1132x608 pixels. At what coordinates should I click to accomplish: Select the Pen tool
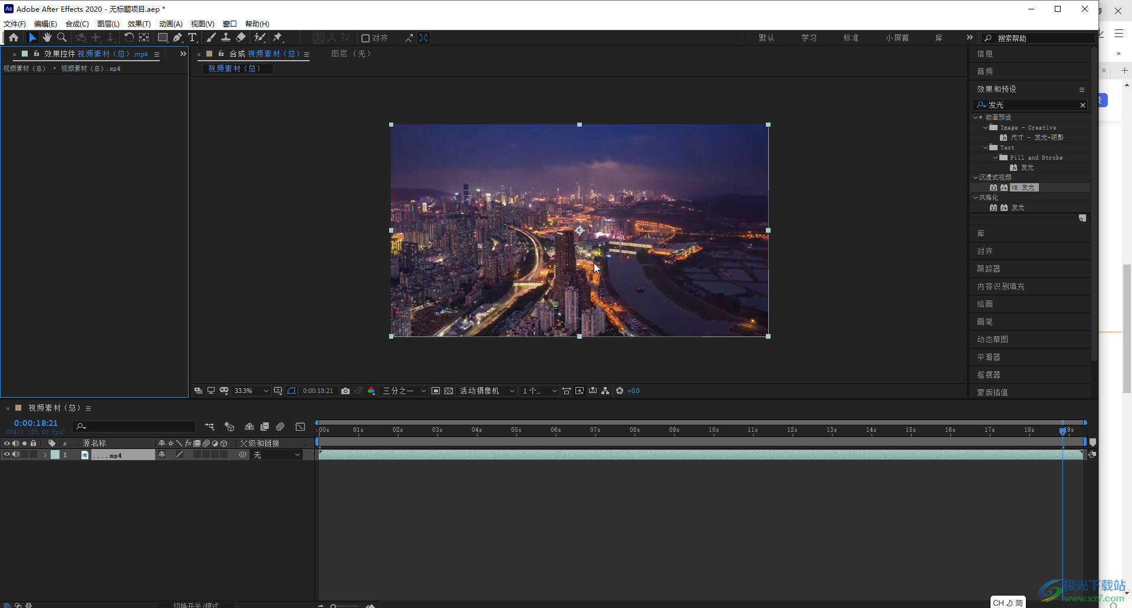tap(177, 38)
